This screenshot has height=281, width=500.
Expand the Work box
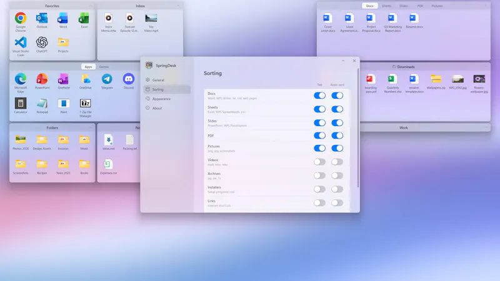click(486, 127)
